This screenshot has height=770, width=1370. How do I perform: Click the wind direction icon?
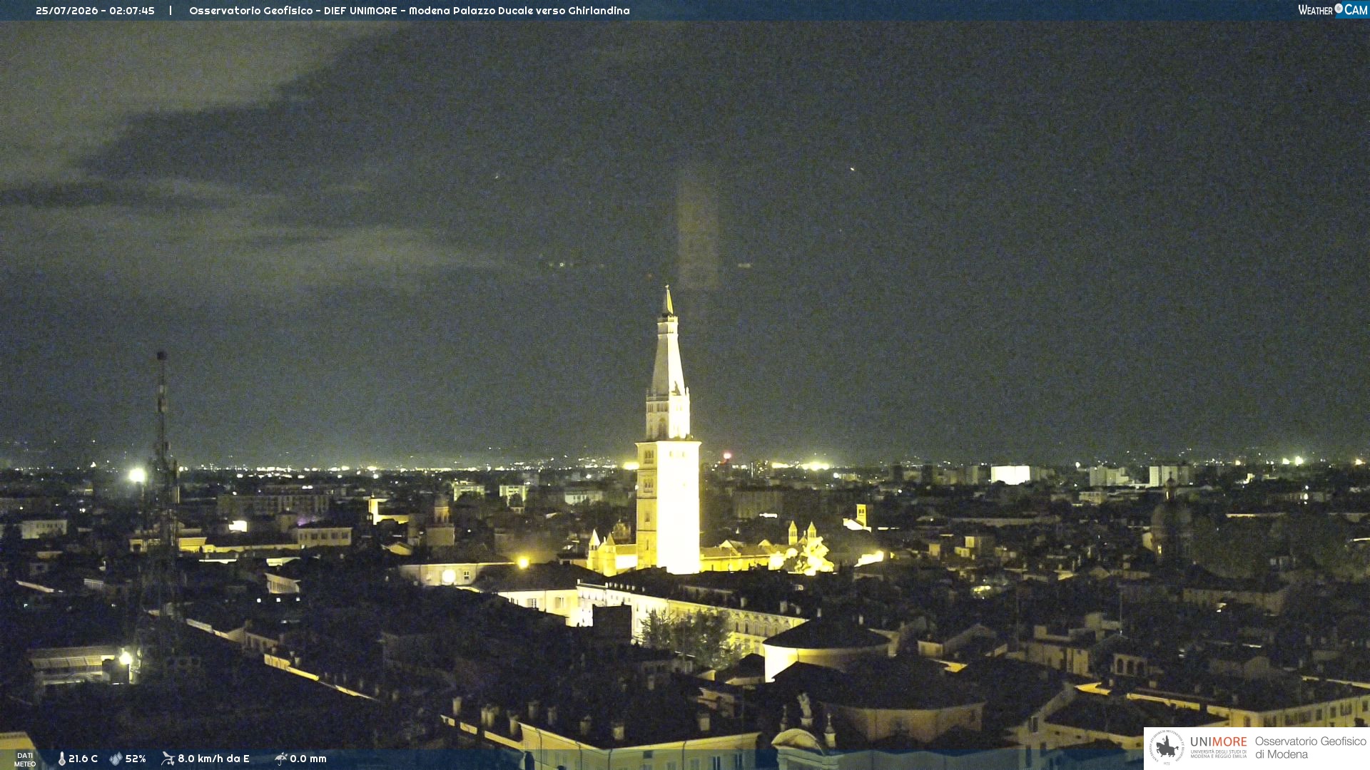click(168, 759)
